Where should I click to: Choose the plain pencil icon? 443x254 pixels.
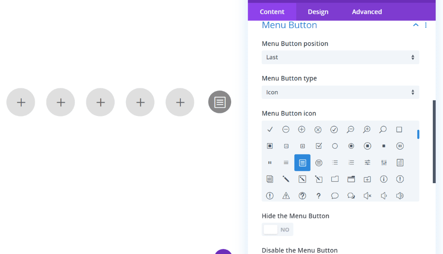click(286, 179)
